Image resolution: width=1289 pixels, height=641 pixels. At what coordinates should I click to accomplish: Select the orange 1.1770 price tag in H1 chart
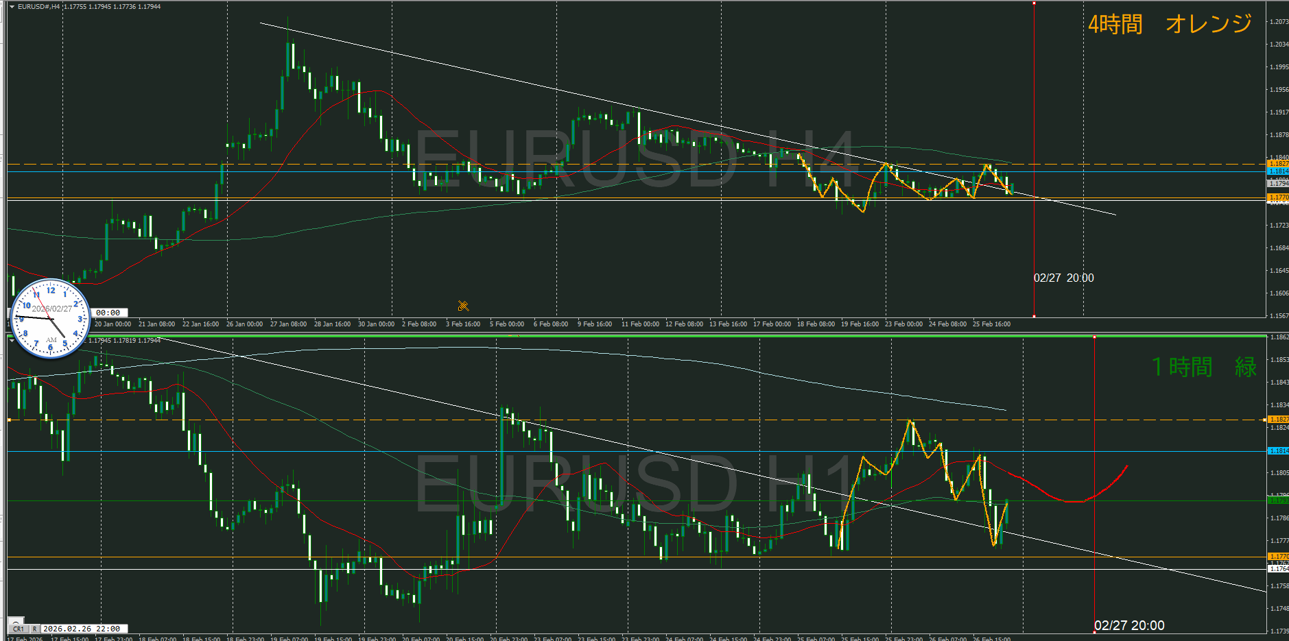[1278, 557]
